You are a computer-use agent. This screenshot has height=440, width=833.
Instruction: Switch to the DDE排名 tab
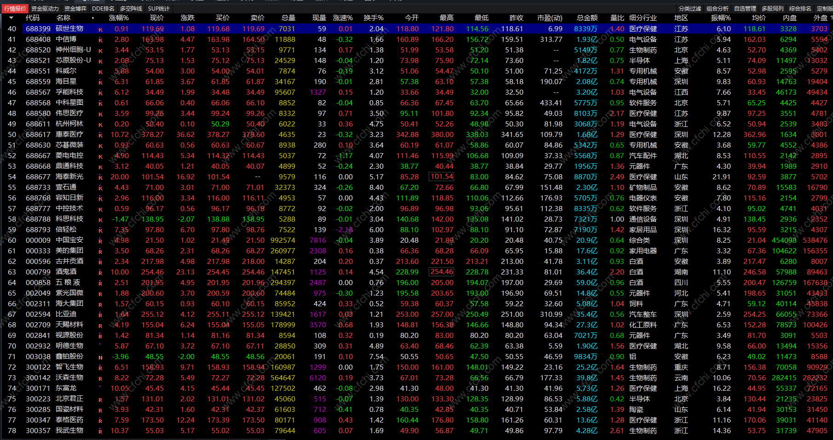(x=103, y=8)
